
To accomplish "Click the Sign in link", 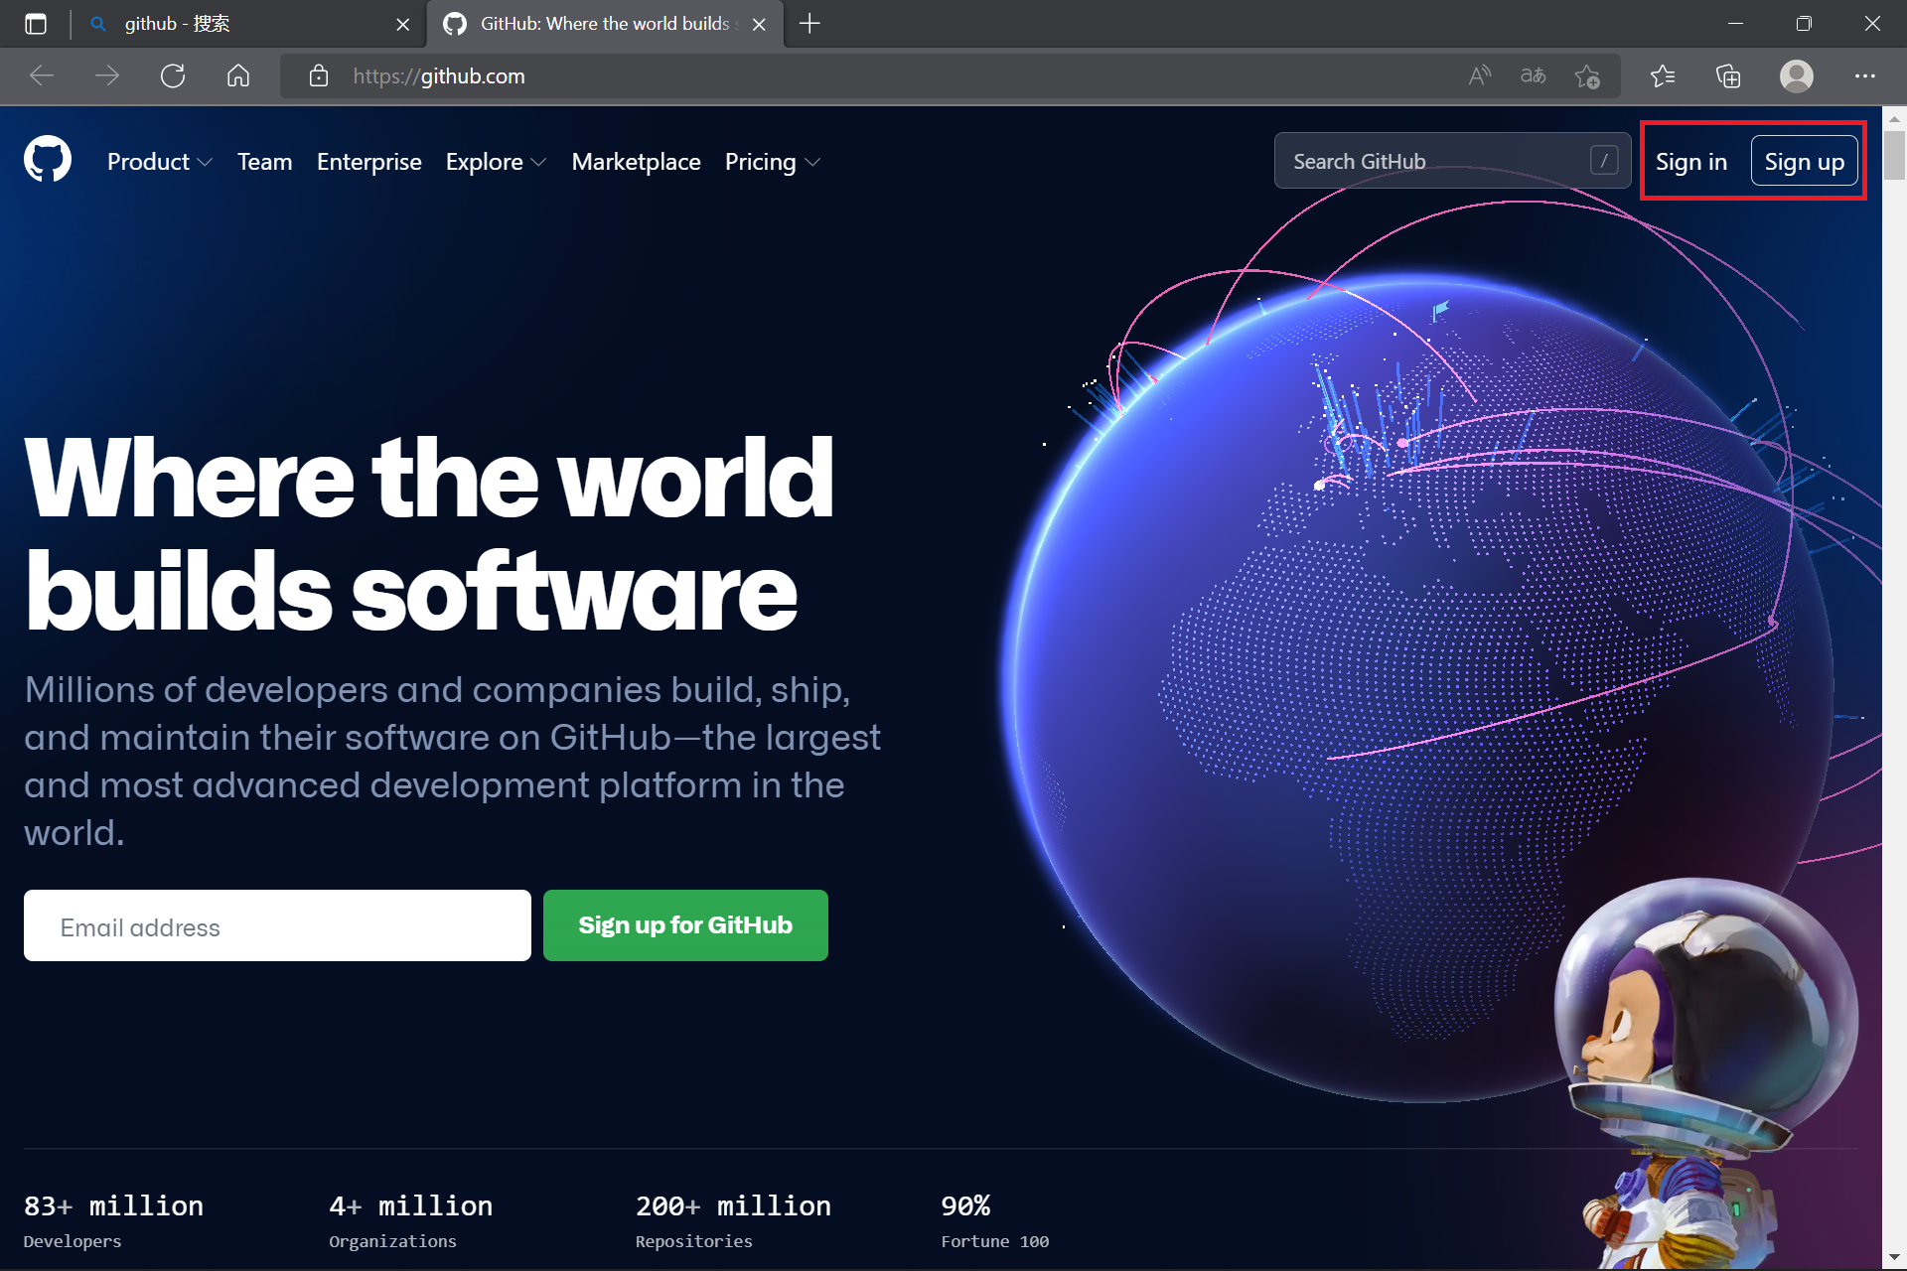I will (1690, 162).
